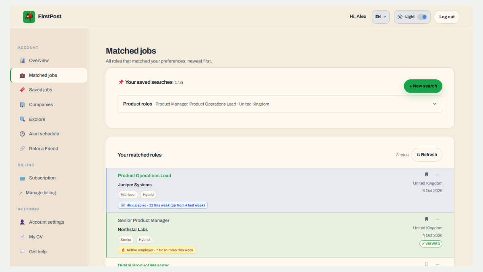Open more options for Senior Product Manager

438,220
